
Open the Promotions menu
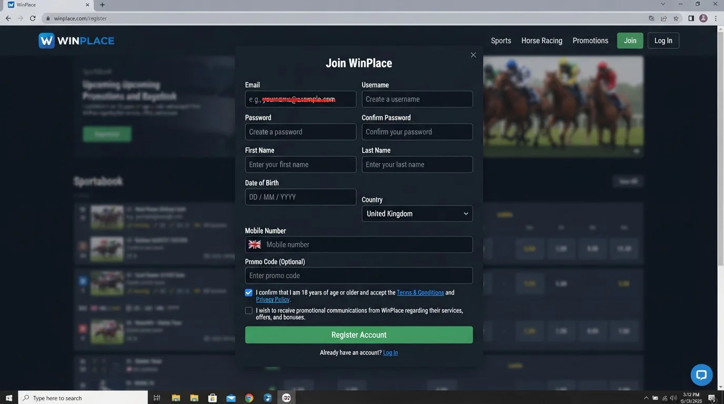click(x=590, y=41)
